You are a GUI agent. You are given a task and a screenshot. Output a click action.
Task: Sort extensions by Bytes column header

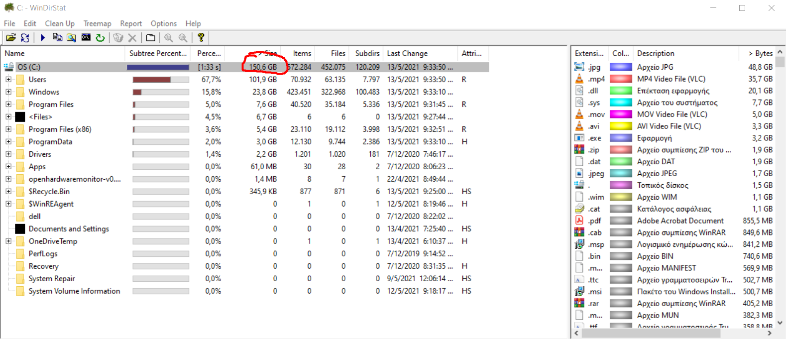(758, 53)
